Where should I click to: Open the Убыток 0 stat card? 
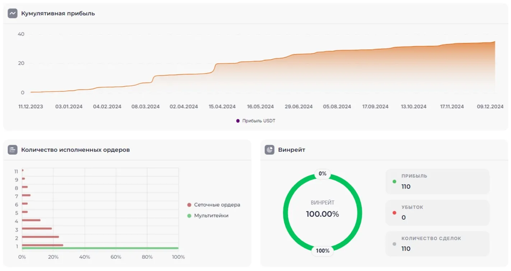[437, 213]
